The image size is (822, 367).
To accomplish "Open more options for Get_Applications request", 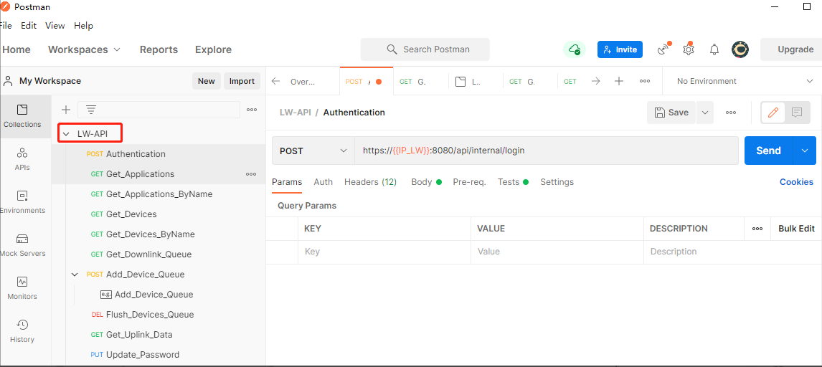I will pos(251,173).
